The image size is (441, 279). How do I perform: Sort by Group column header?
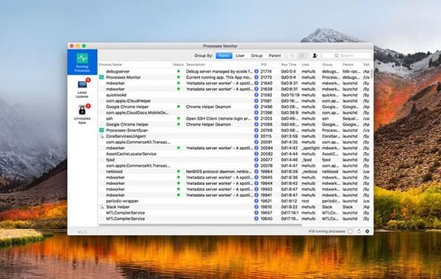click(327, 65)
